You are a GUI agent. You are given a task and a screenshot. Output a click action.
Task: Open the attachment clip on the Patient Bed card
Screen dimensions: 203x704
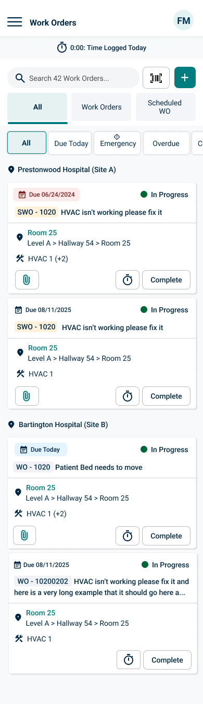(x=24, y=535)
